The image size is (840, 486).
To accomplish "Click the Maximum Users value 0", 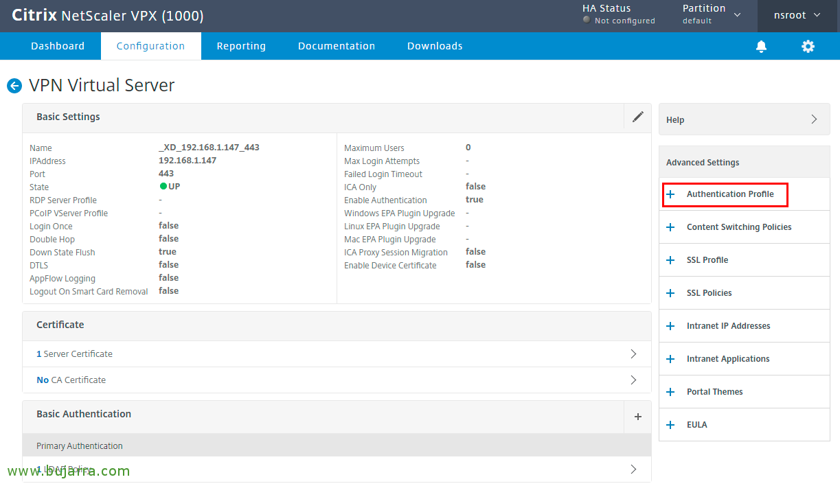I will (468, 148).
